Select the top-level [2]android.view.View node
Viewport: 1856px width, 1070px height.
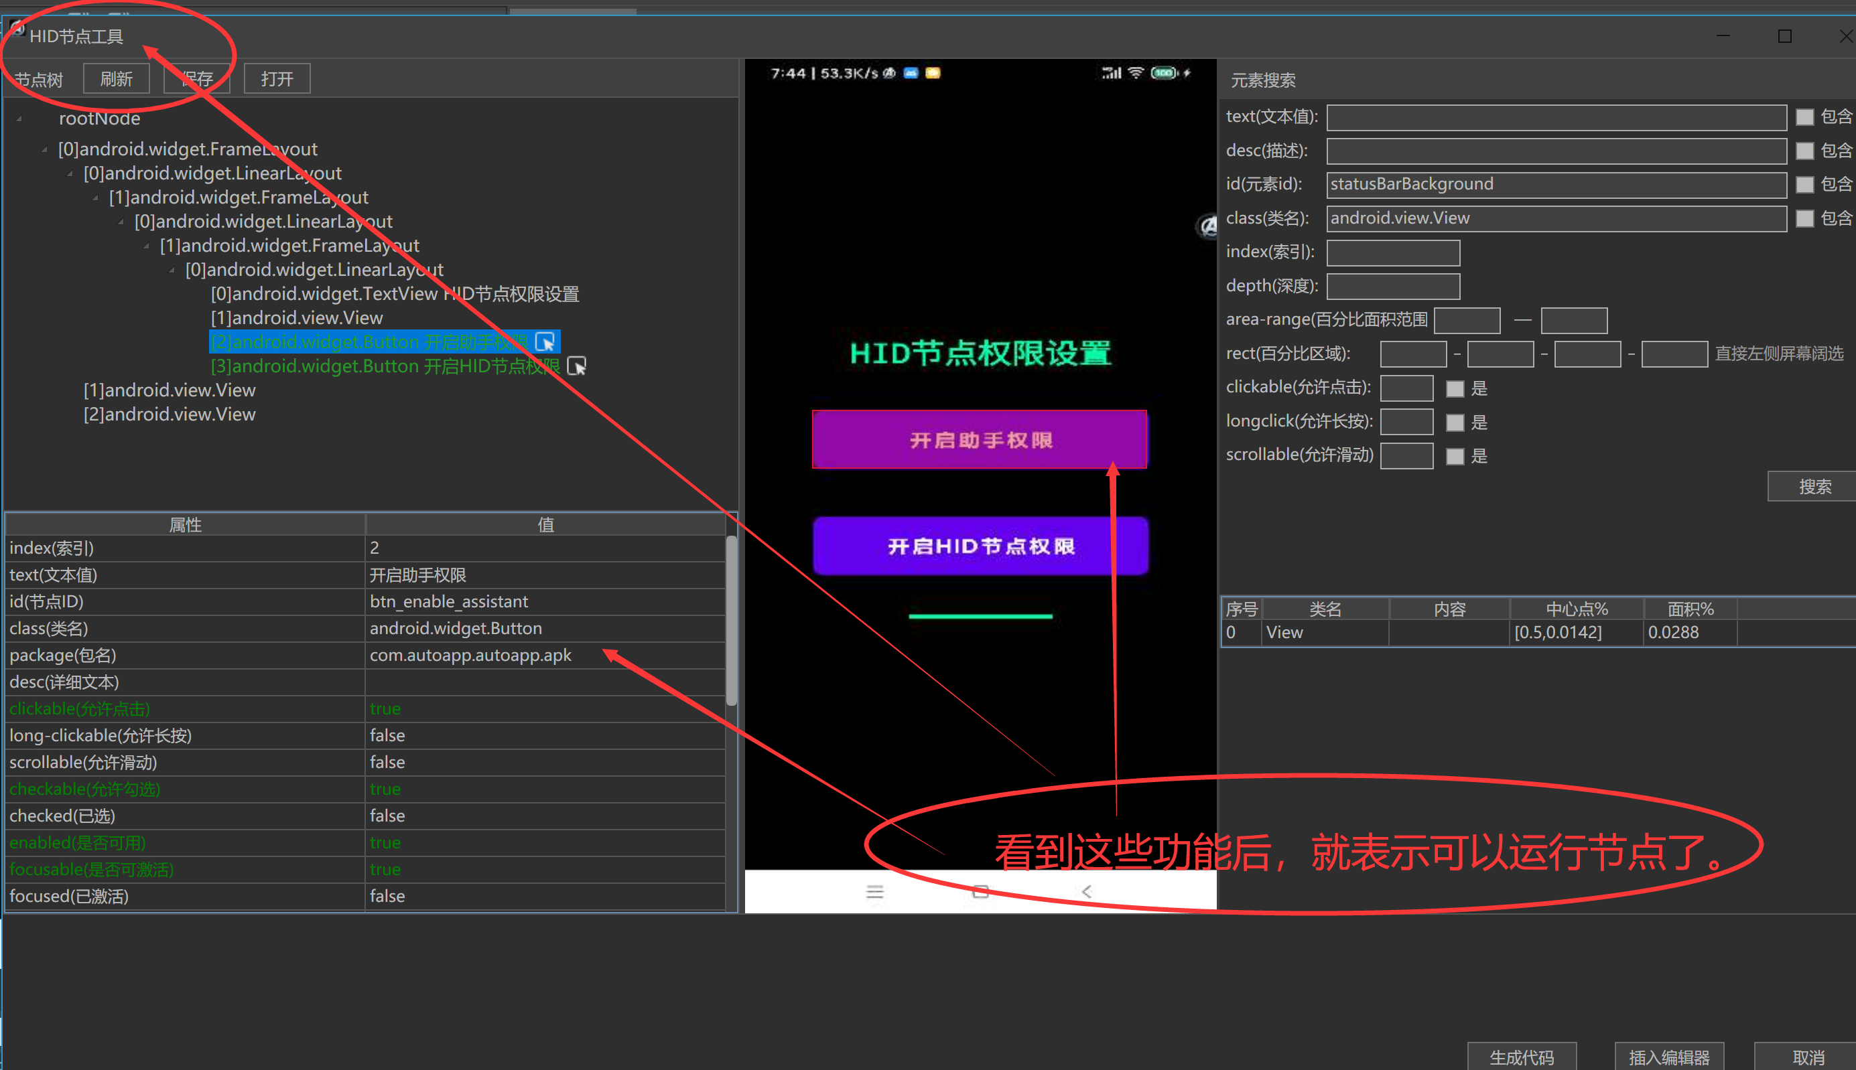[x=170, y=414]
